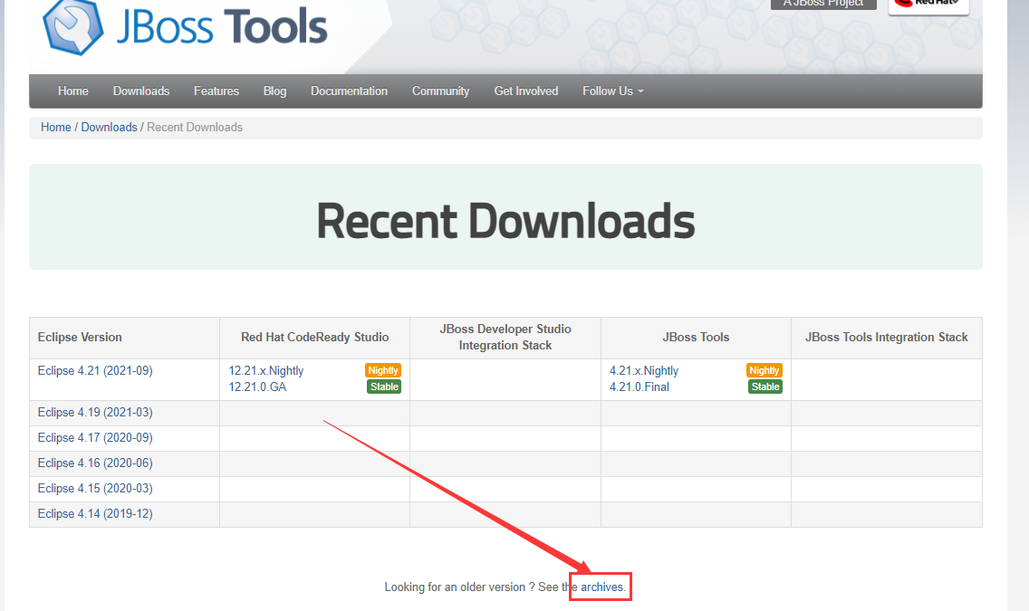Open Eclipse 4.21 (2021-09) link

95,371
